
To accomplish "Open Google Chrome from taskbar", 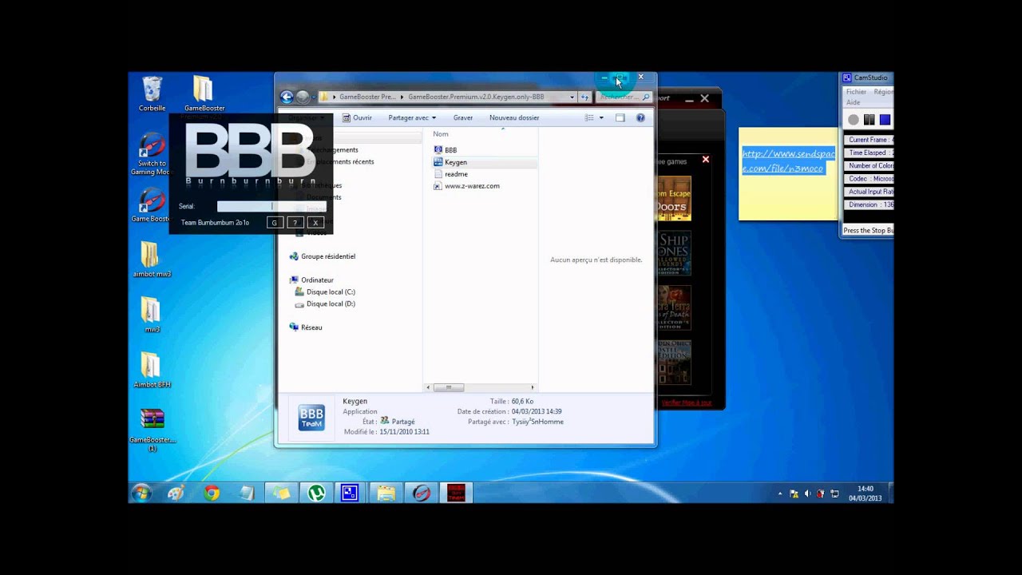I will tap(212, 493).
